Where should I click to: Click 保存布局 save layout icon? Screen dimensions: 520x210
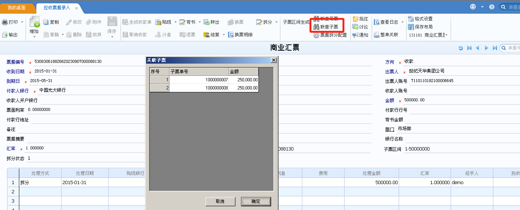coord(411,27)
